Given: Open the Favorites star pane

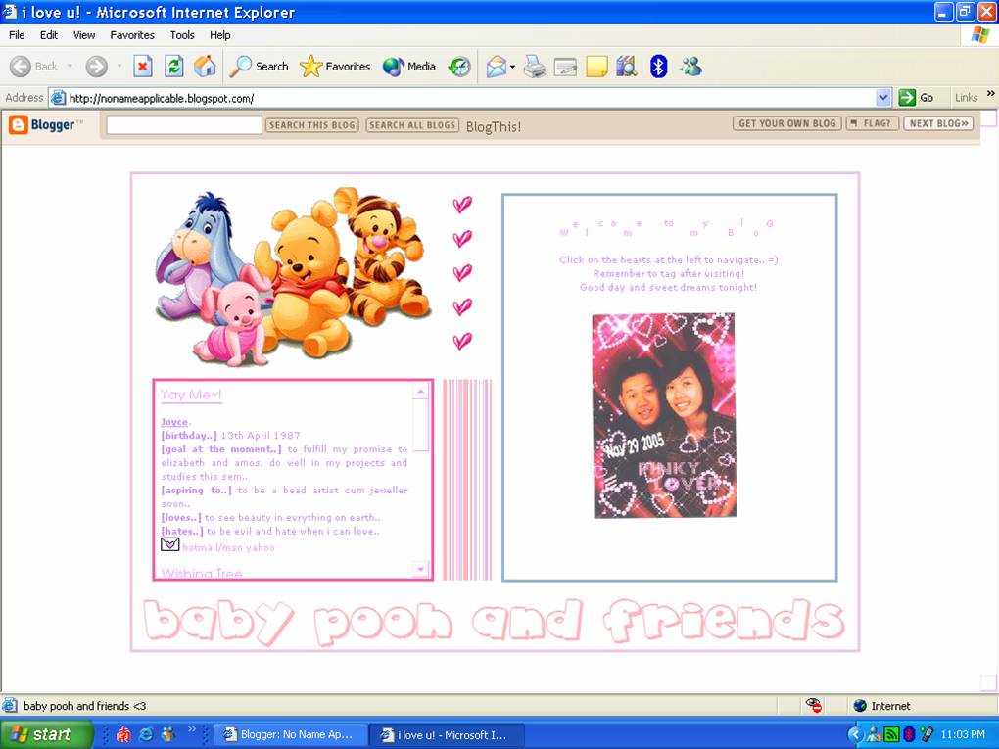Looking at the screenshot, I should click(335, 67).
